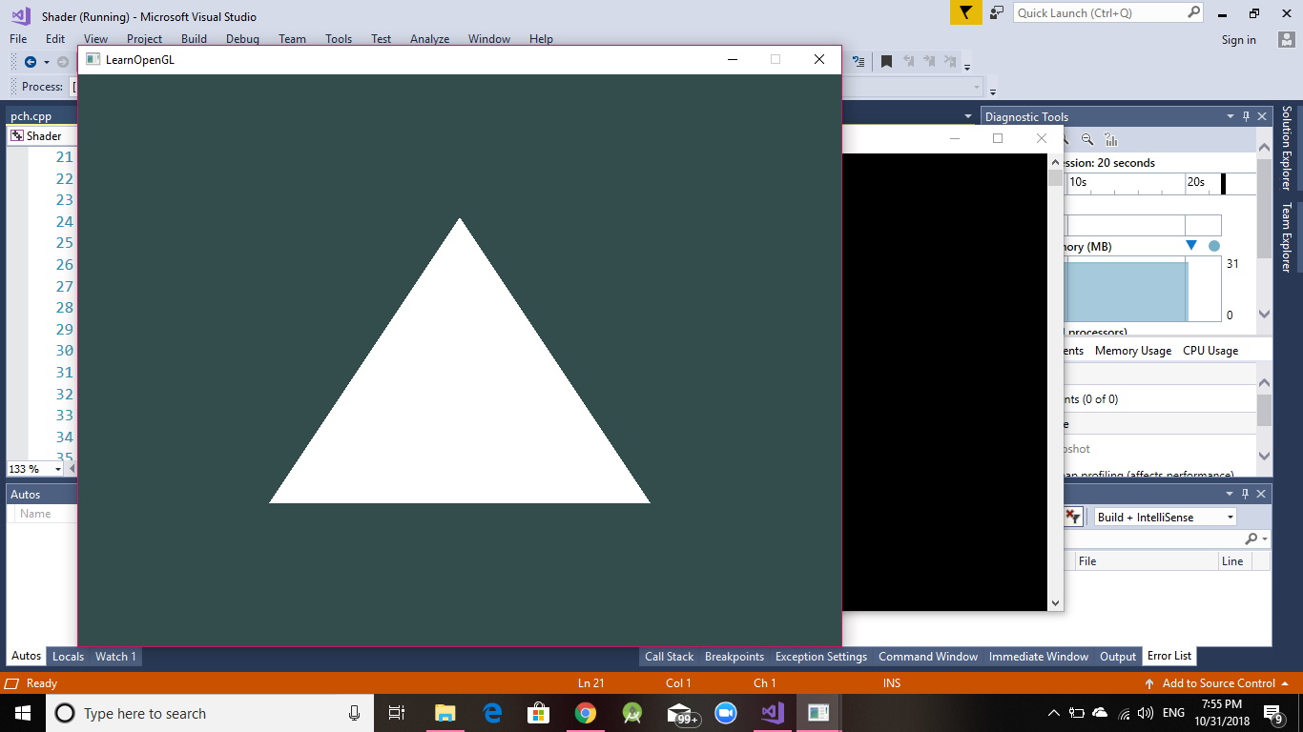Viewport: 1303px width, 732px height.
Task: Open the Tools menu
Action: (339, 39)
